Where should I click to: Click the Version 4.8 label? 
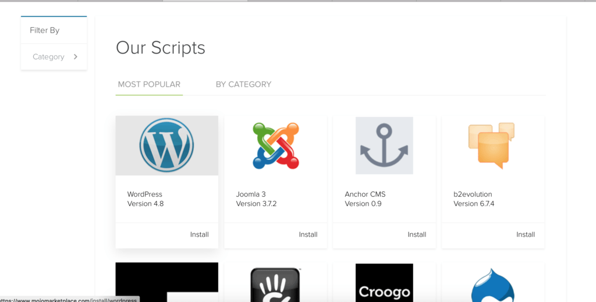146,204
